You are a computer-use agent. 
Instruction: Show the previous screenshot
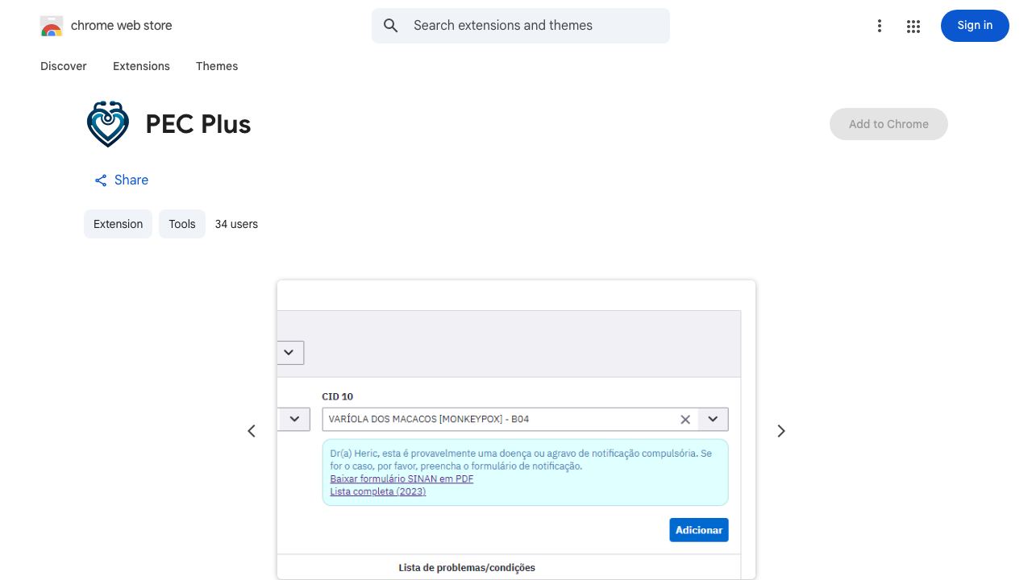point(252,431)
